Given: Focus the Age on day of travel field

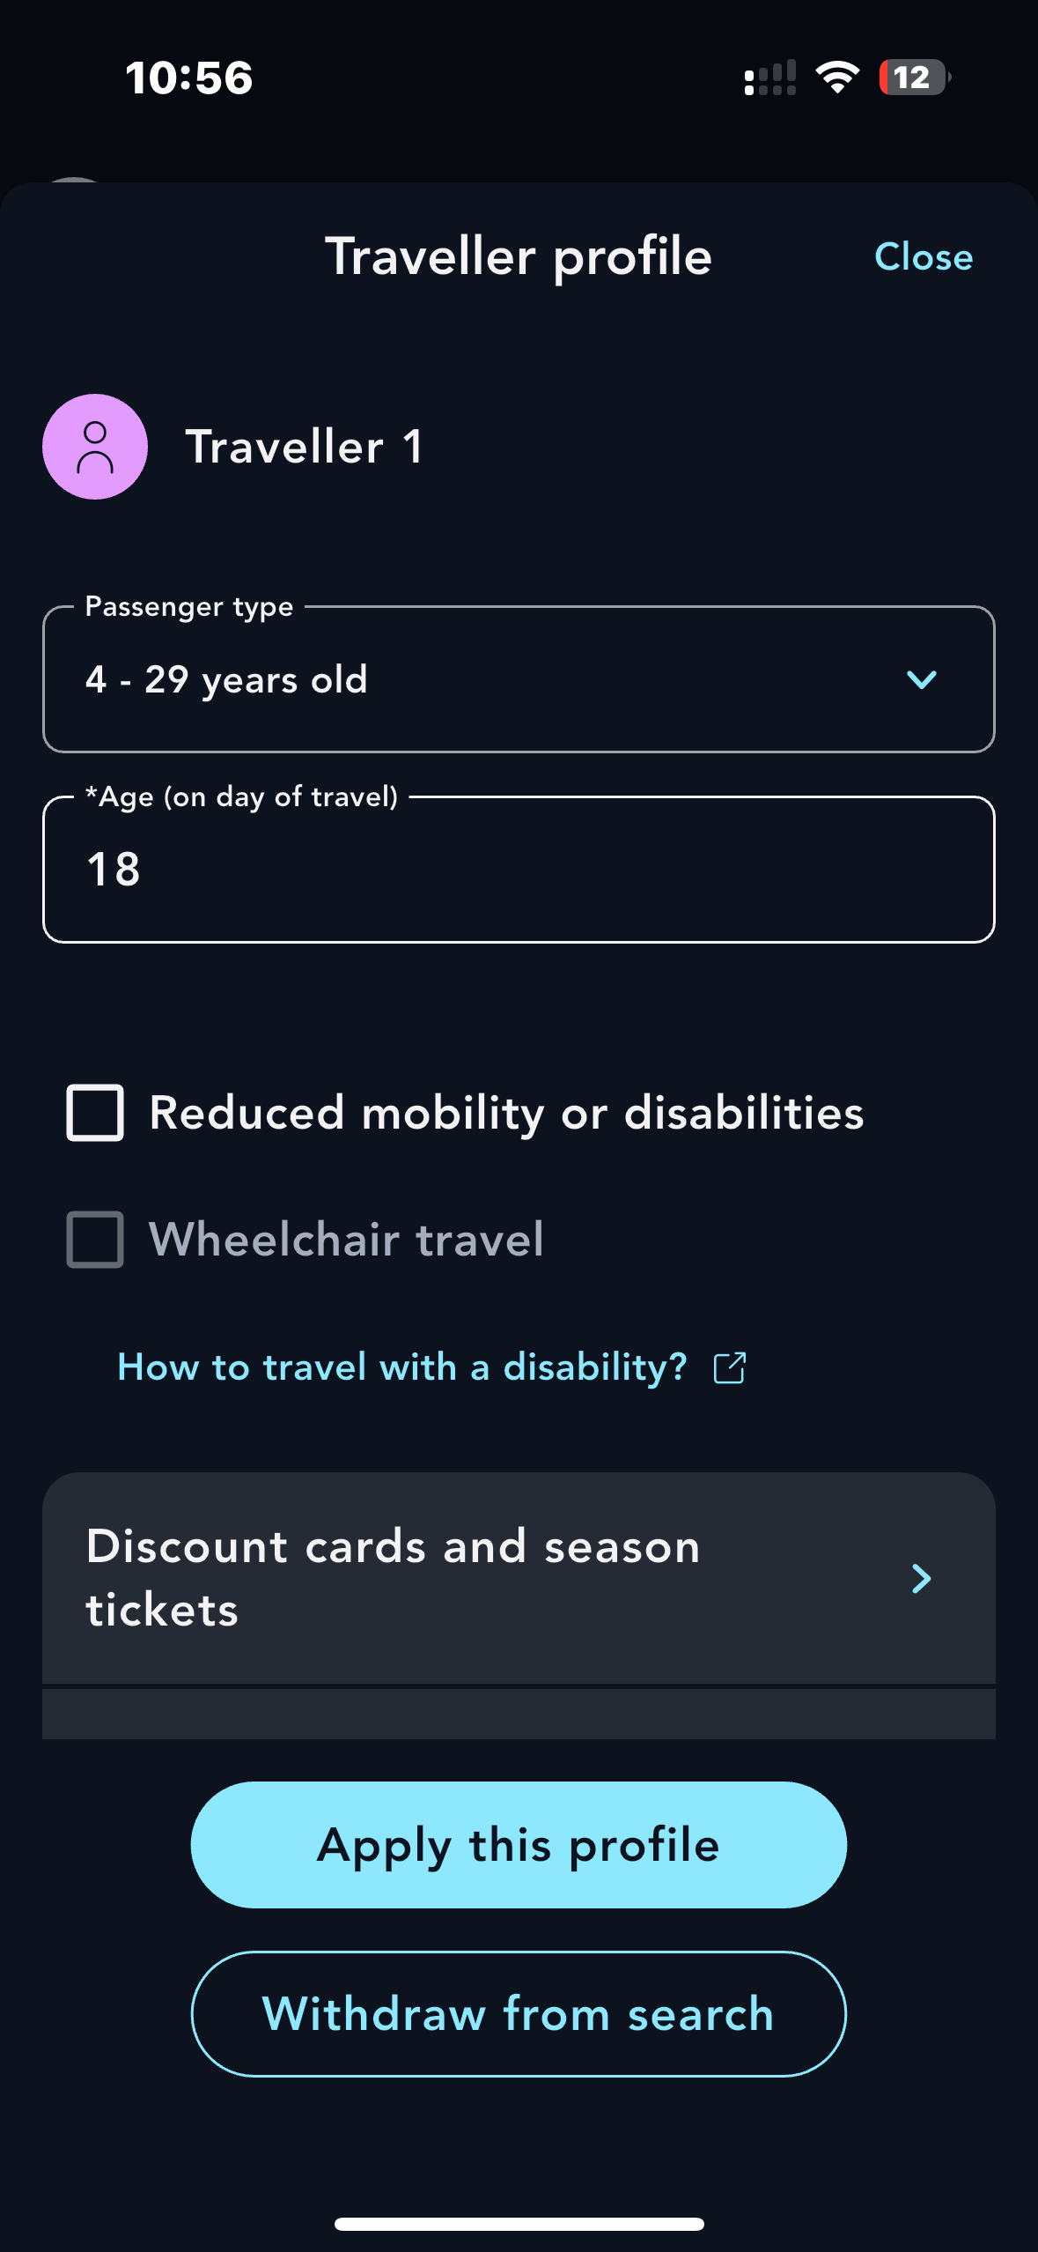Looking at the screenshot, I should click(x=518, y=870).
